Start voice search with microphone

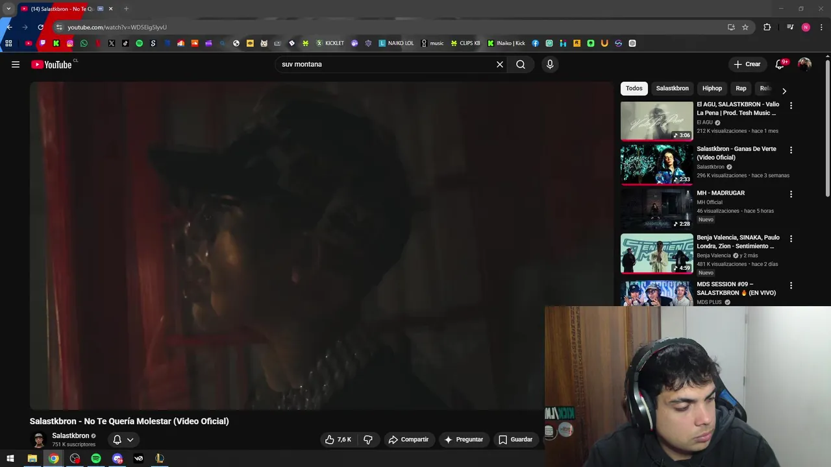pos(550,64)
